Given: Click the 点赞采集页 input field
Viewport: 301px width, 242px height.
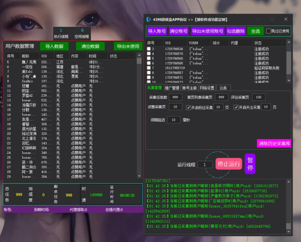Looking at the screenshot, I should point(175,107).
